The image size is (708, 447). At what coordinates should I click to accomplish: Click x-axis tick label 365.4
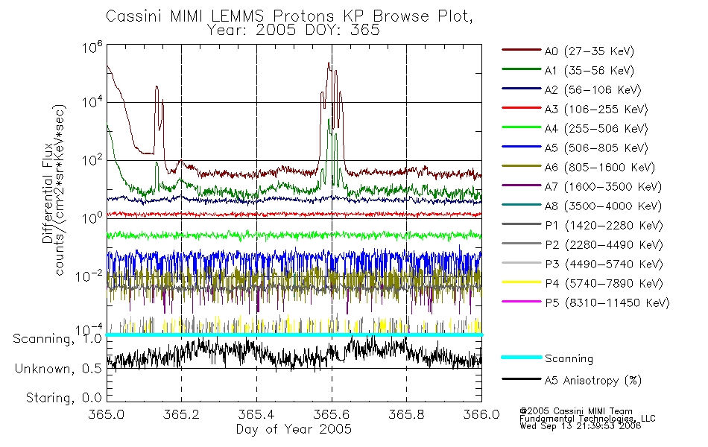tap(256, 414)
